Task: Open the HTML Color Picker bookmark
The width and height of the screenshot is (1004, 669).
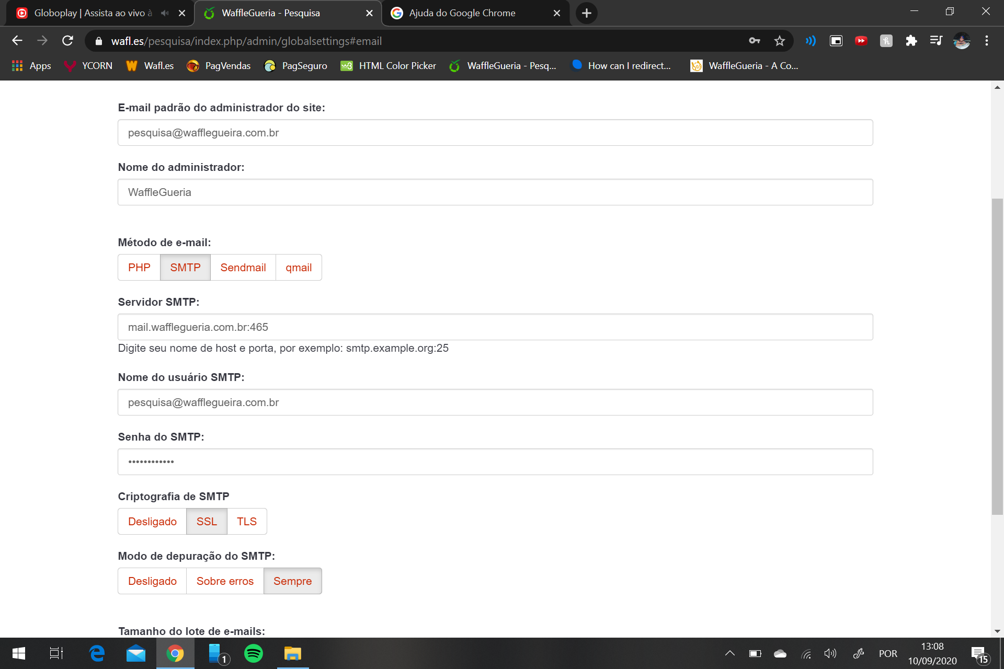Action: tap(388, 66)
